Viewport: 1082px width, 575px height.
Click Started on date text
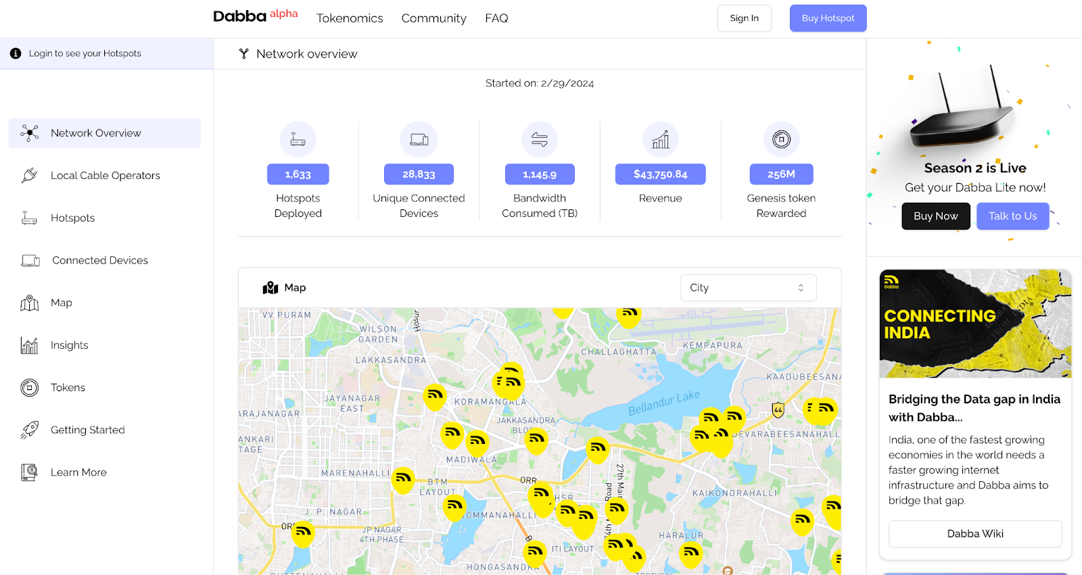[540, 83]
